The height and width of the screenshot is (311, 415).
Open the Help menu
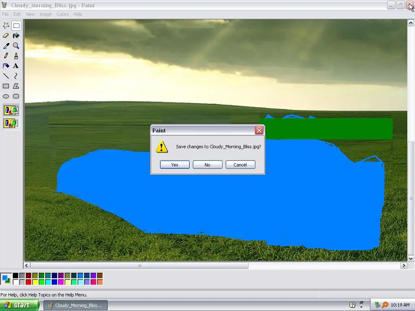pyautogui.click(x=77, y=14)
